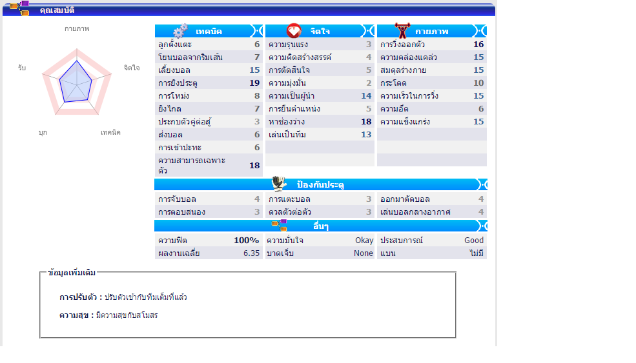The width and height of the screenshot is (636, 363).
Task: Click the บุก radar axis label
Action: [x=43, y=132]
